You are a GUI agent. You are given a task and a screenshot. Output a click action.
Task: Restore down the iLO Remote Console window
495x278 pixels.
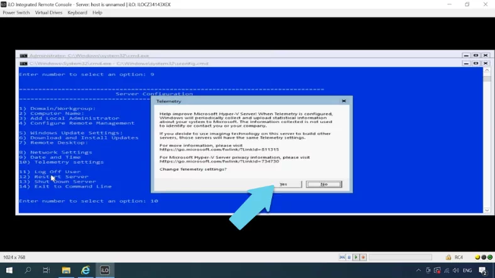point(467,4)
